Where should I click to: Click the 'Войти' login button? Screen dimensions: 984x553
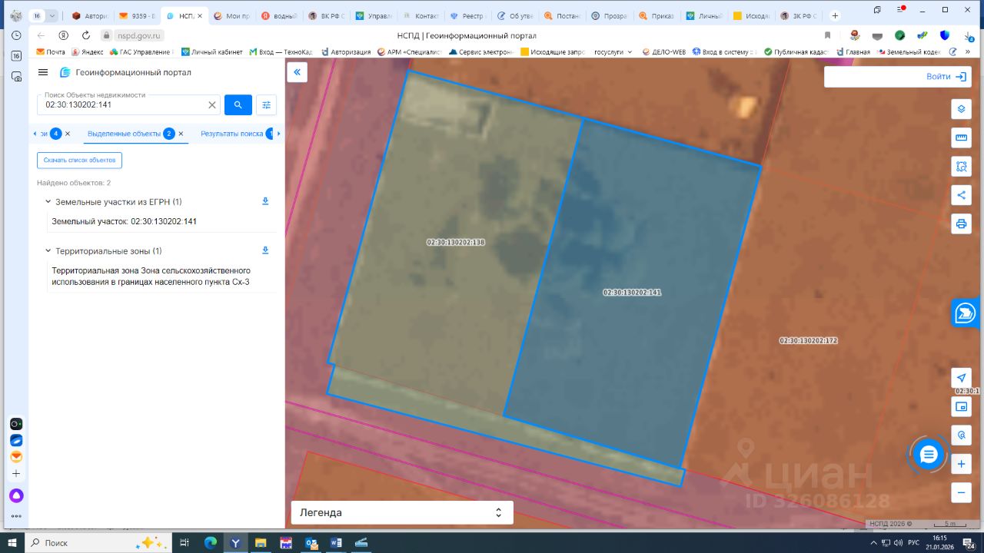point(946,77)
